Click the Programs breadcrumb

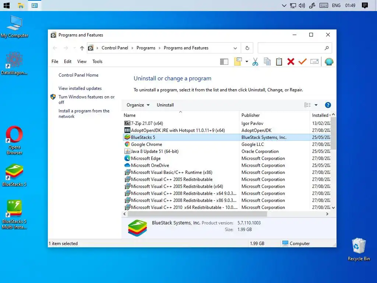coord(146,48)
